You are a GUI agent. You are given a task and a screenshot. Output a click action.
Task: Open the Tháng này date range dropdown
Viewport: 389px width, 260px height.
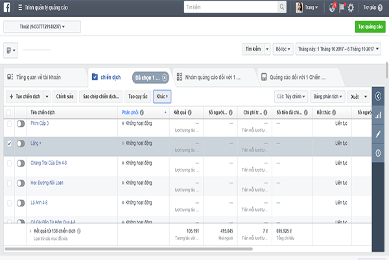point(338,49)
